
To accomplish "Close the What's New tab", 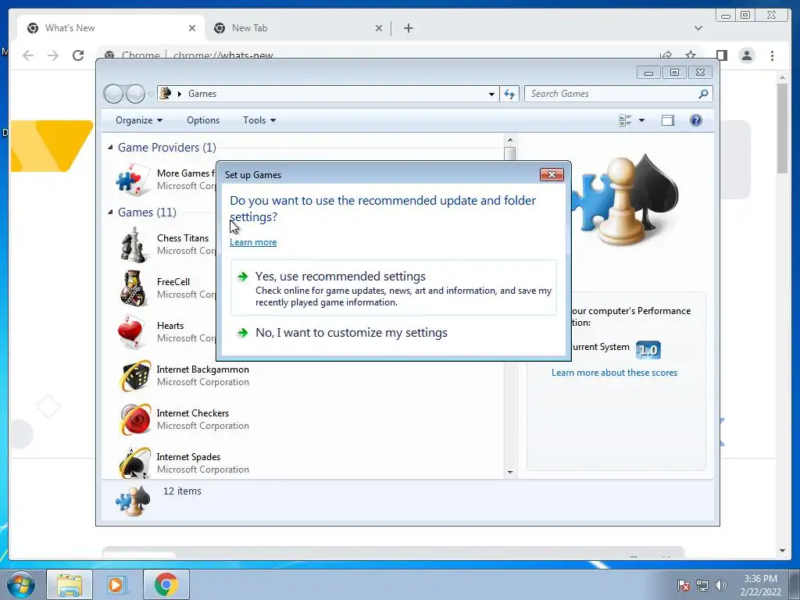I will [192, 28].
